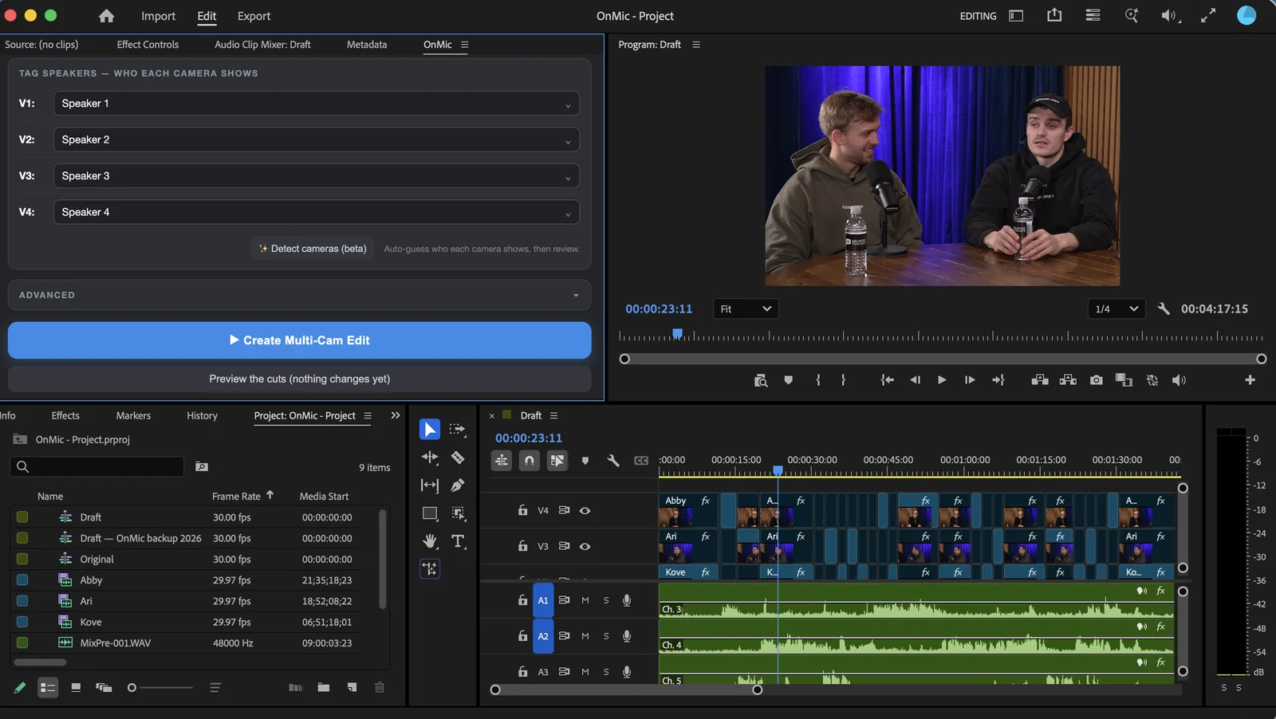Select the Hand tool
This screenshot has width=1276, height=719.
tap(430, 541)
